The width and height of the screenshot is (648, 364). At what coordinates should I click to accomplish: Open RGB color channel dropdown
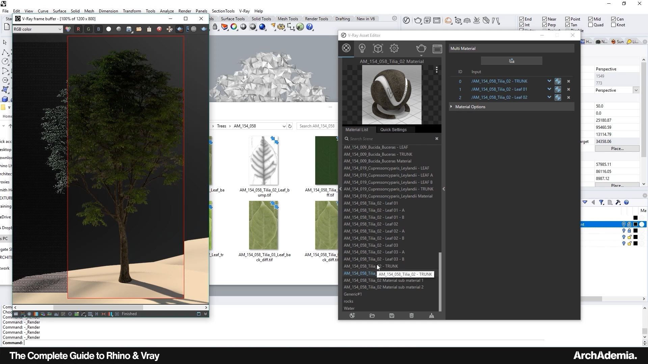tap(37, 29)
